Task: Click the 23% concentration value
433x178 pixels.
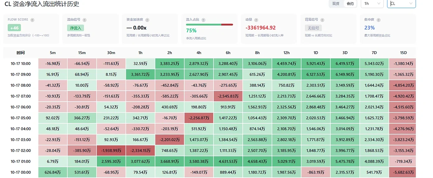Action: coord(370,28)
